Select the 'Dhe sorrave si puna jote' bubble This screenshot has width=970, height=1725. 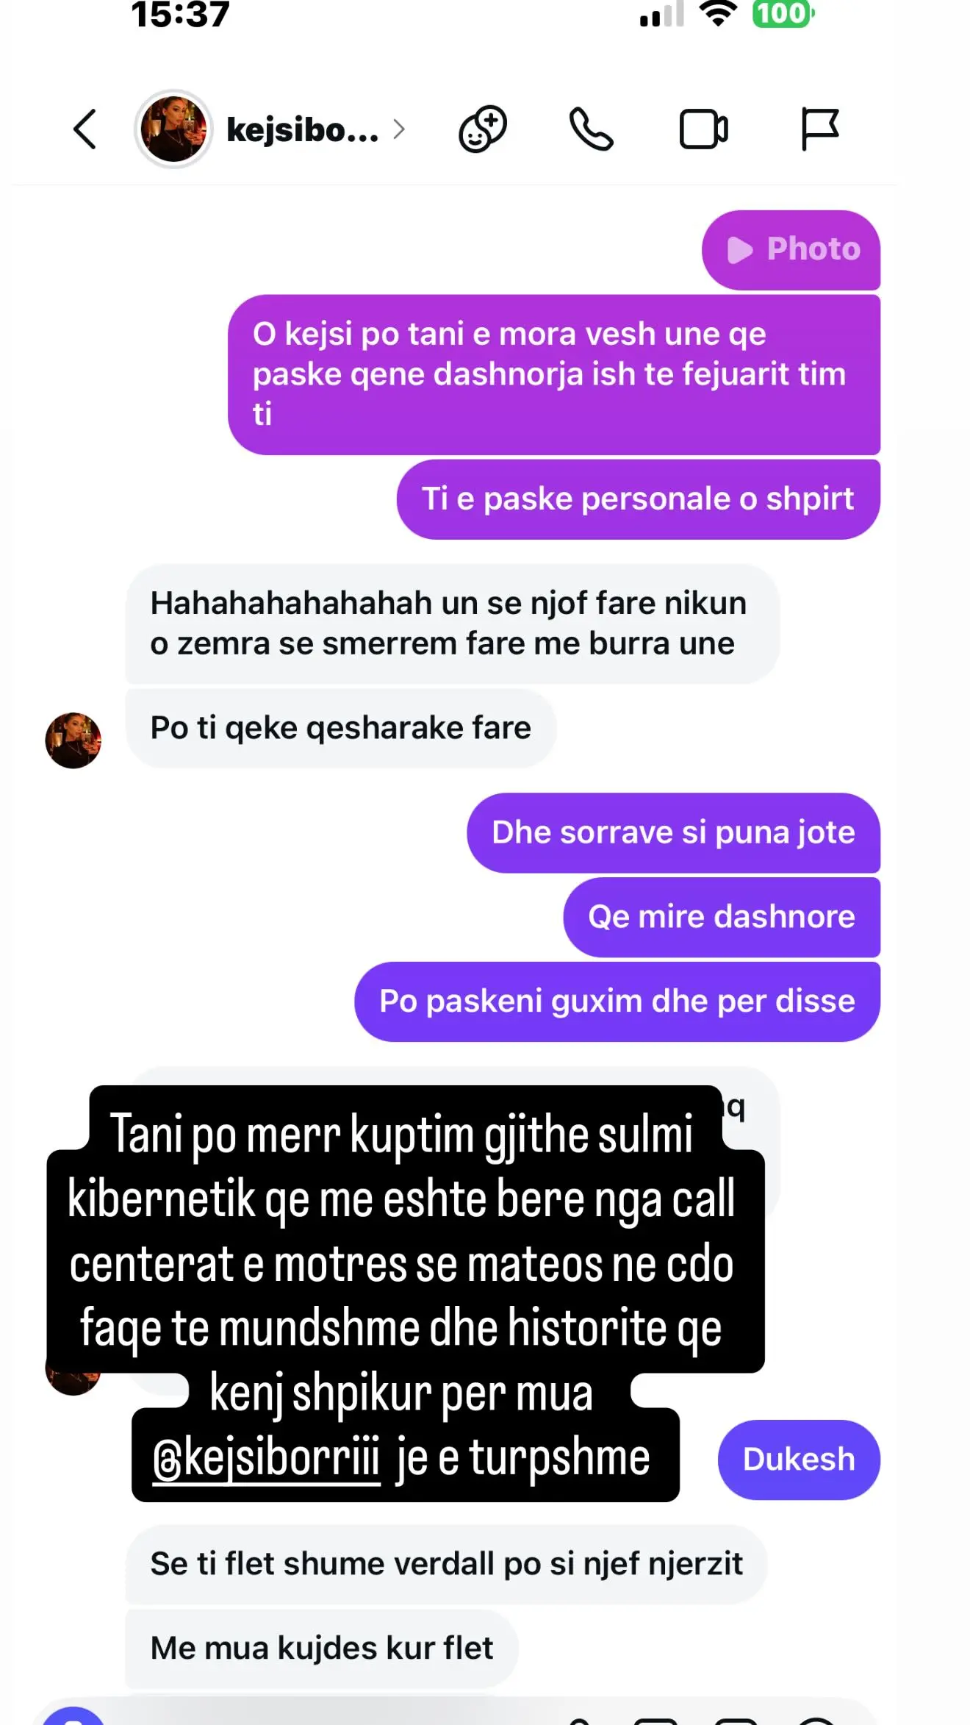[673, 833]
